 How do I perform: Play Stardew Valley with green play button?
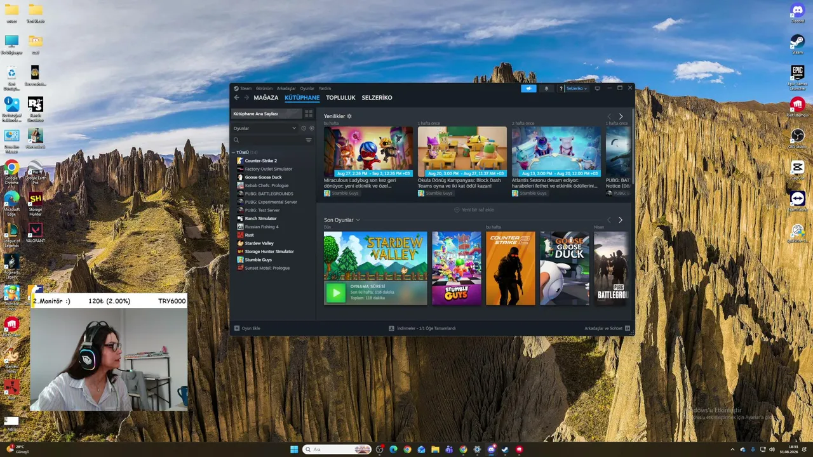tap(335, 293)
